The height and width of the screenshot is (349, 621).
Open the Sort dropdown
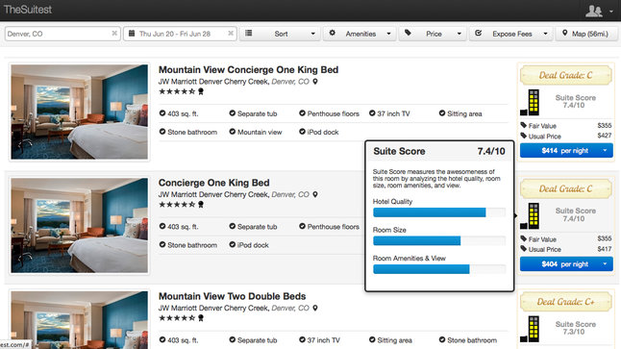[280, 34]
